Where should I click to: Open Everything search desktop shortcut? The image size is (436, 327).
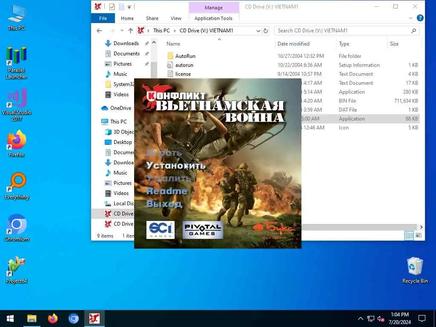pos(17,186)
